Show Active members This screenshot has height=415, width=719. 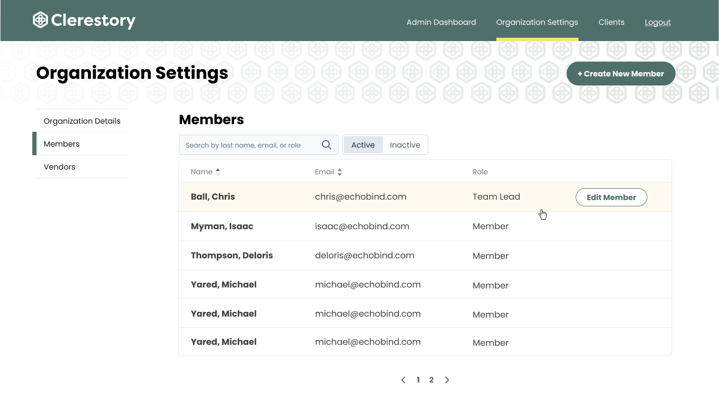(363, 145)
